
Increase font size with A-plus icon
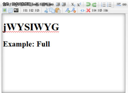pyautogui.click(x=68, y=10)
